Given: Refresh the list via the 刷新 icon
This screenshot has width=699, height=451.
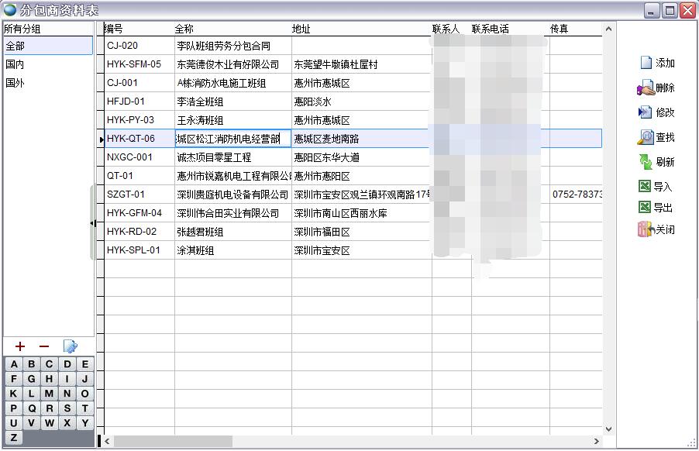Looking at the screenshot, I should [645, 162].
